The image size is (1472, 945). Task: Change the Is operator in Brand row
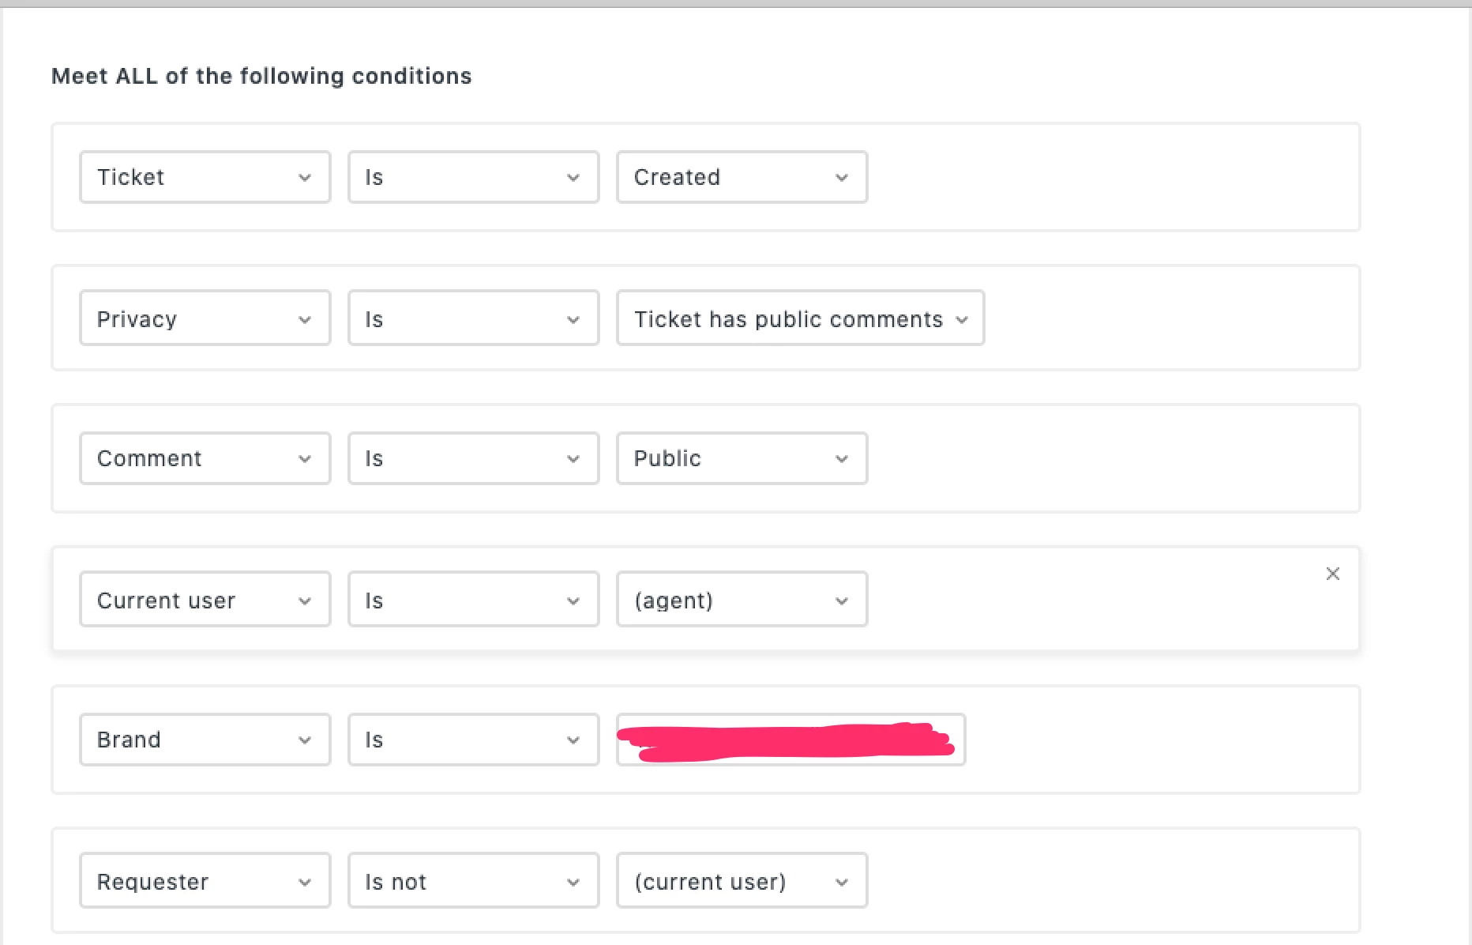(473, 740)
